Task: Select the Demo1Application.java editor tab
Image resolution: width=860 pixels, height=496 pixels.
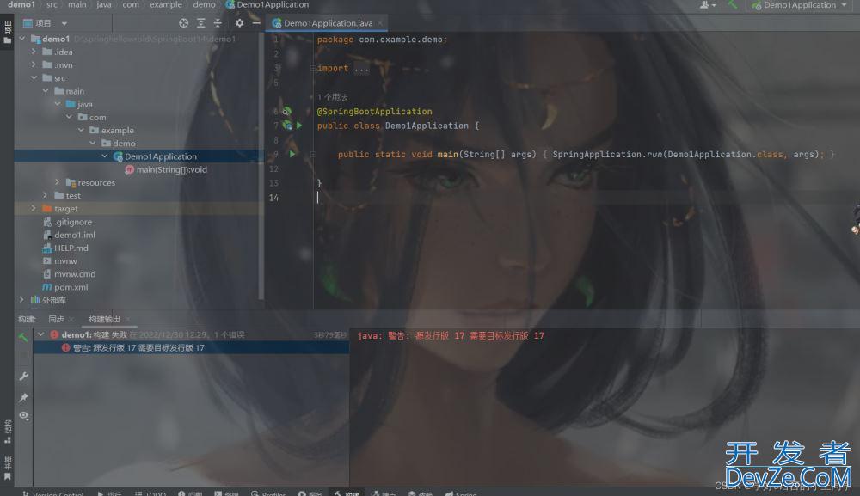Action: (x=328, y=23)
